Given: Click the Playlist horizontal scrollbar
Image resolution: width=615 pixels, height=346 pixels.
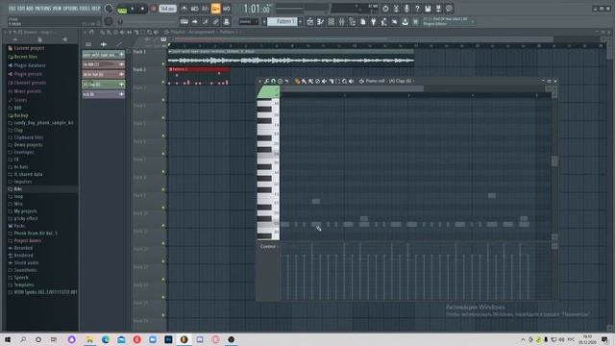Looking at the screenshot, I should (x=363, y=39).
